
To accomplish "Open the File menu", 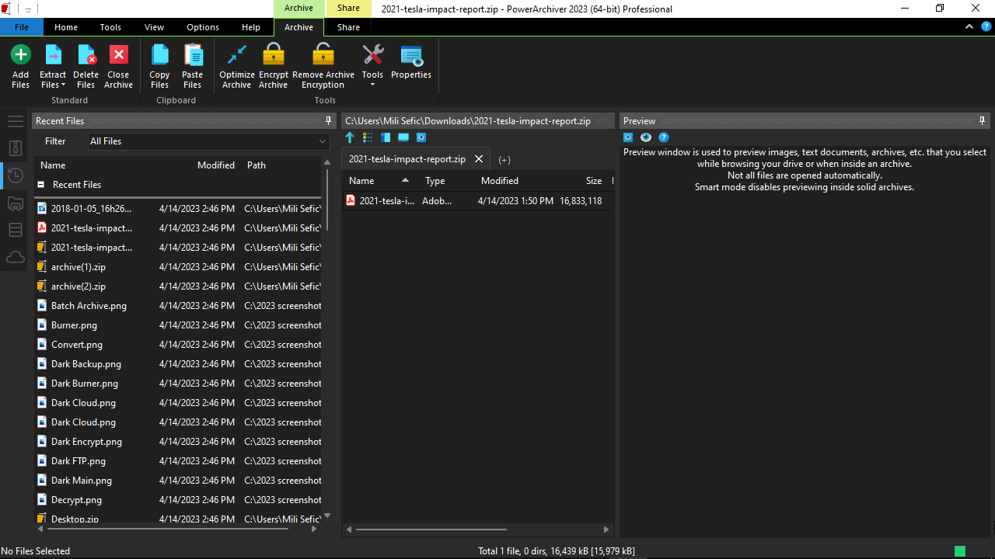I will (21, 26).
